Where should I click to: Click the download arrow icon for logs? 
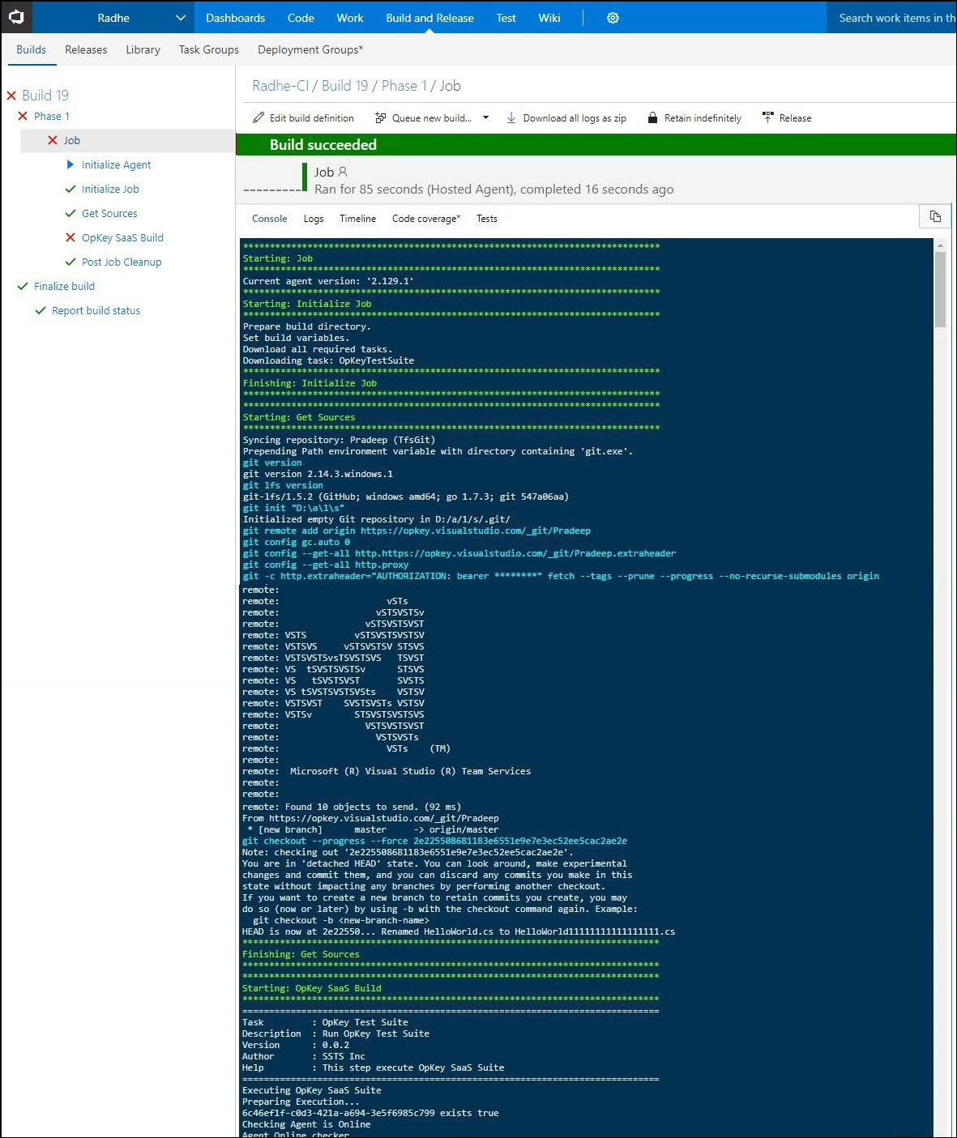[511, 118]
